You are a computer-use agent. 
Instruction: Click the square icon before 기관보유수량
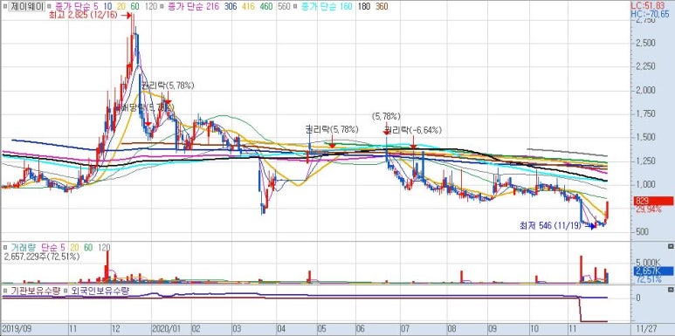coord(4,291)
